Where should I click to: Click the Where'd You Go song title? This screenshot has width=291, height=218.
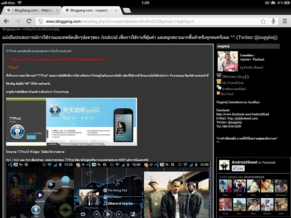pyautogui.click(x=120, y=203)
